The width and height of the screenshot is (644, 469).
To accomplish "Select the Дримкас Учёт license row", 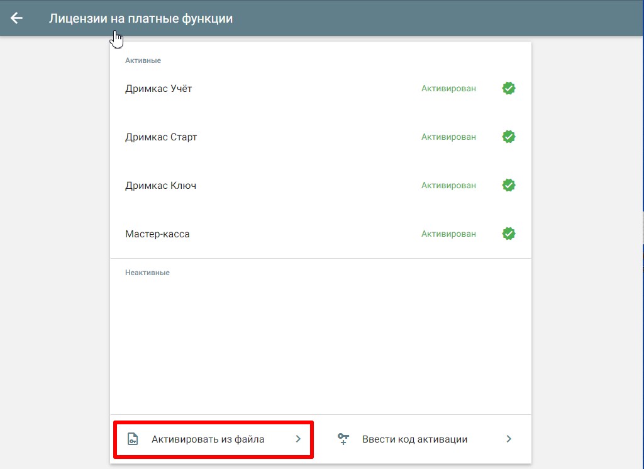I will (158, 89).
